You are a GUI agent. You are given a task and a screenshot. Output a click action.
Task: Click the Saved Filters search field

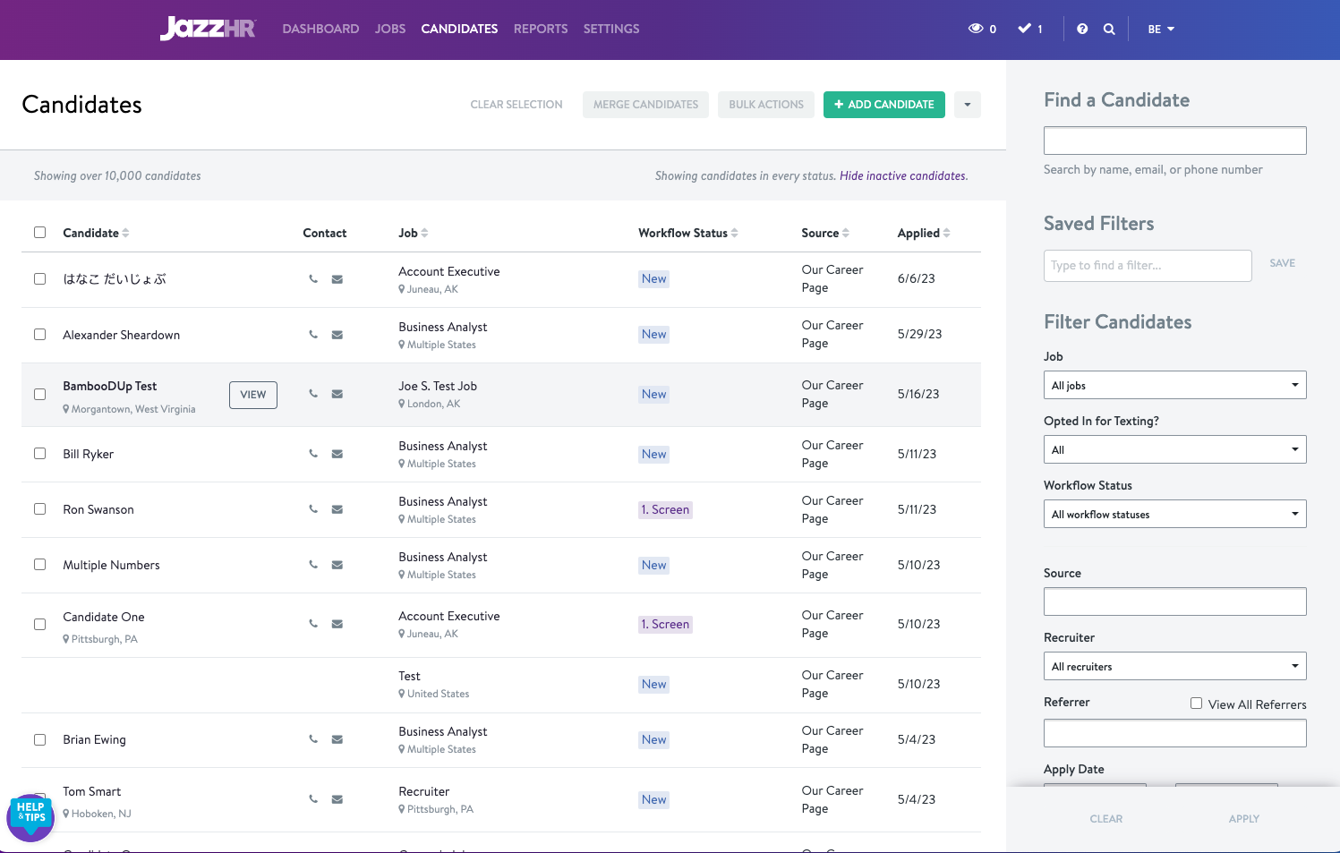[1148, 266]
